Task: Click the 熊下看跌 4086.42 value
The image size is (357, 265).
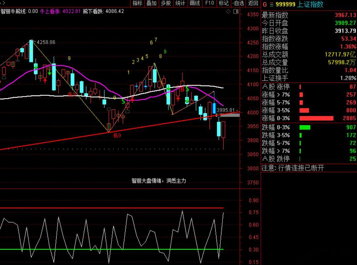Action: pyautogui.click(x=103, y=11)
